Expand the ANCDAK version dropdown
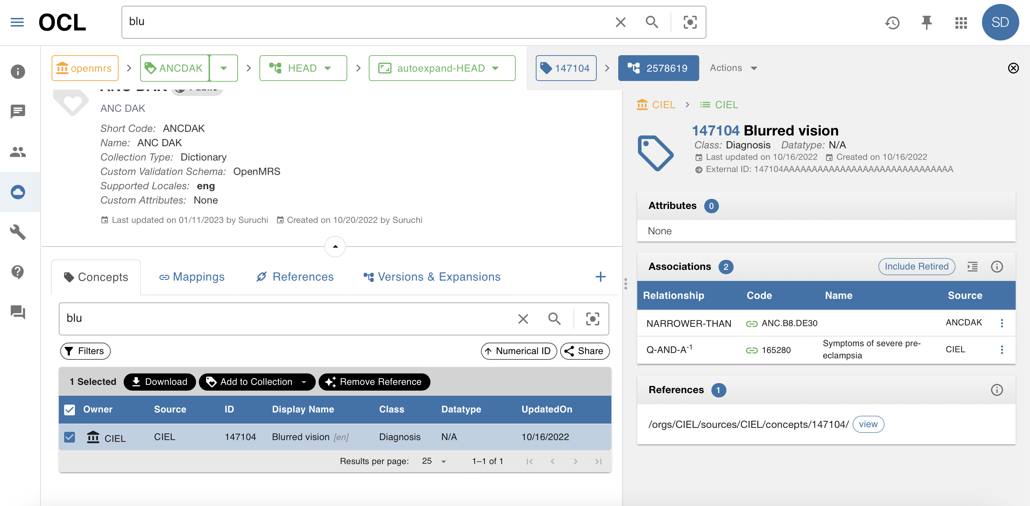 224,68
